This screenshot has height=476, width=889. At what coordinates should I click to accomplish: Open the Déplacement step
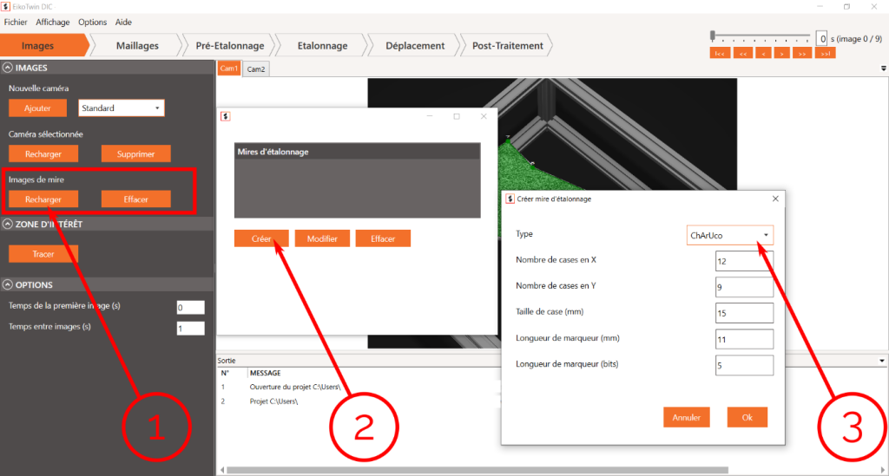click(415, 46)
